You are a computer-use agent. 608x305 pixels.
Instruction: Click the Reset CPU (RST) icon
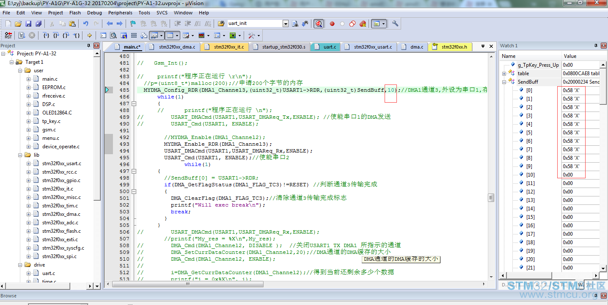[x=8, y=35]
